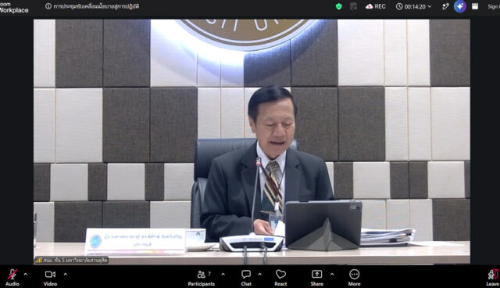Open the meeting timer 00:14:20 dropdown

[413, 6]
